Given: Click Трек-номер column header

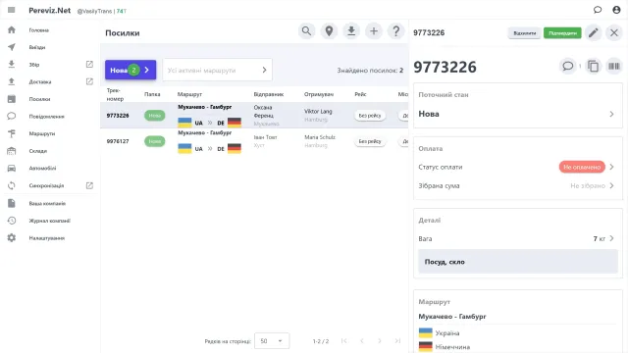Looking at the screenshot, I should [115, 94].
